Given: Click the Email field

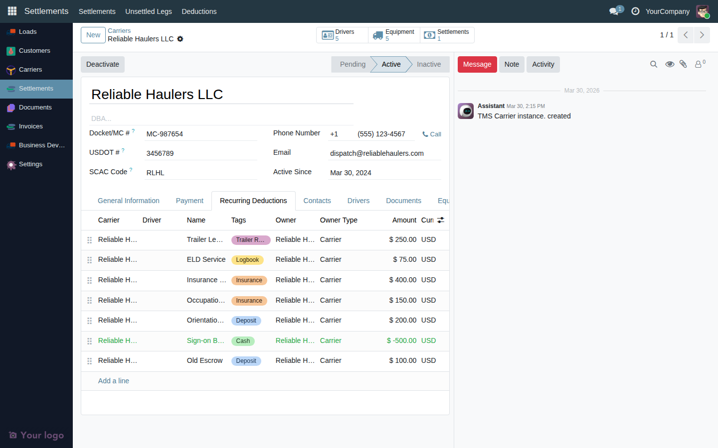Looking at the screenshot, I should click(385, 153).
